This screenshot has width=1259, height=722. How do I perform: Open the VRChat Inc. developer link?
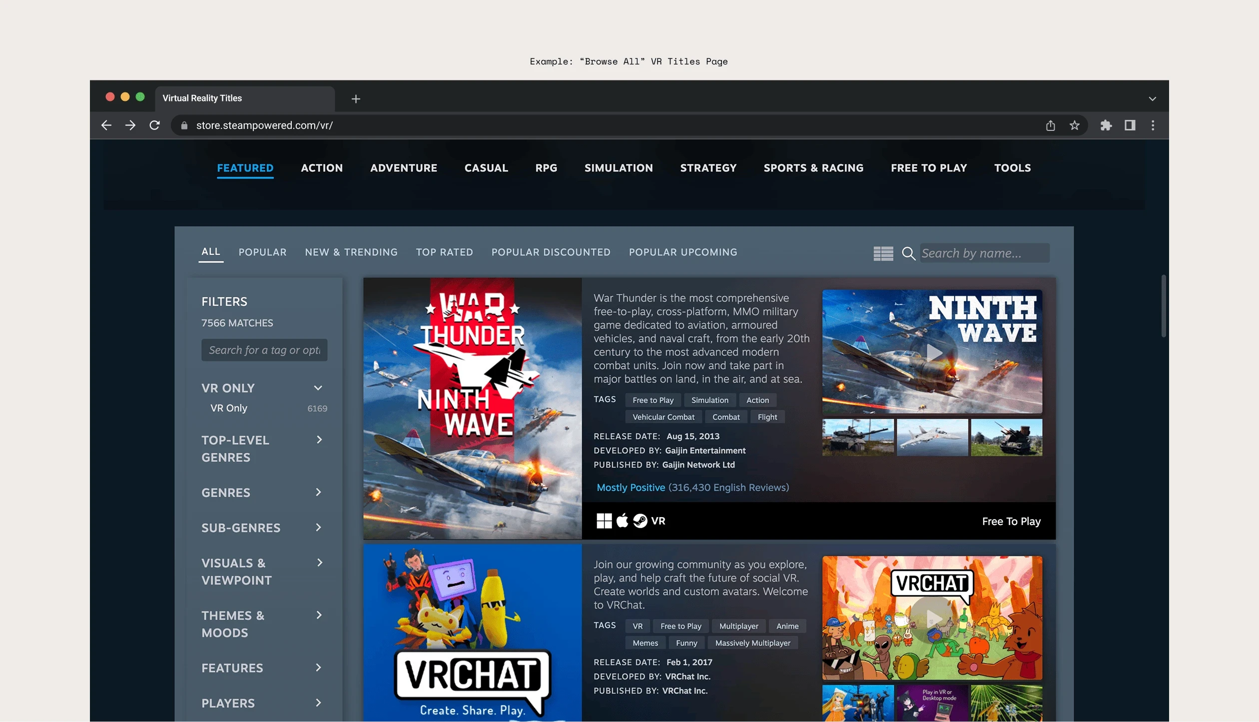[687, 677]
